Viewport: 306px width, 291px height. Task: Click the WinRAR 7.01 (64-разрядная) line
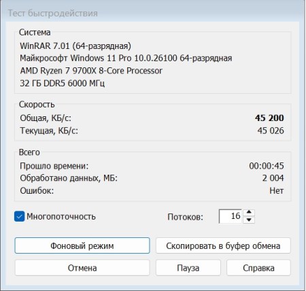[x=75, y=46]
